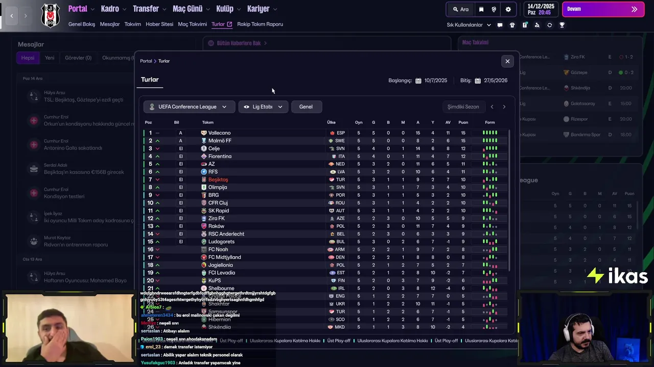Click the Portal breadcrumb link
654x367 pixels.
pyautogui.click(x=146, y=61)
